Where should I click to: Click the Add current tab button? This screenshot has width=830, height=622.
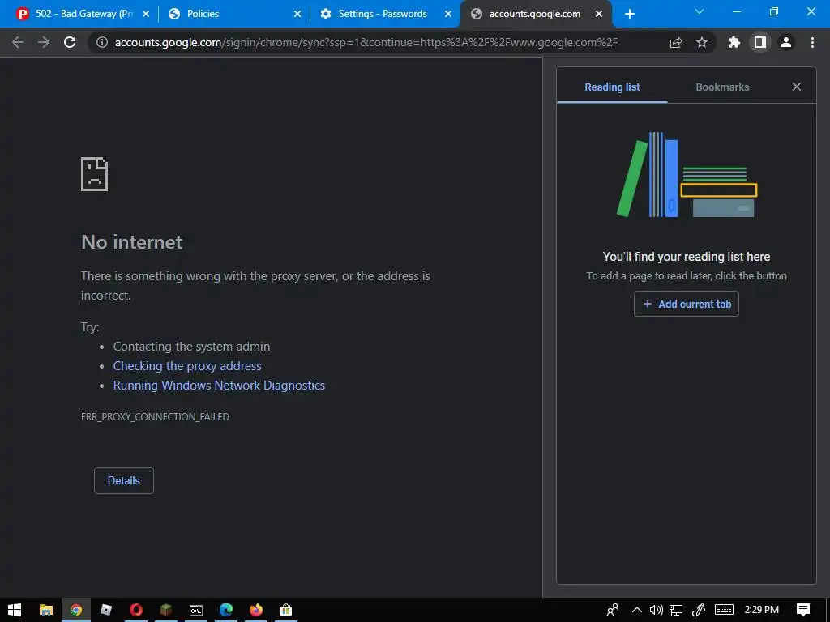(x=686, y=304)
